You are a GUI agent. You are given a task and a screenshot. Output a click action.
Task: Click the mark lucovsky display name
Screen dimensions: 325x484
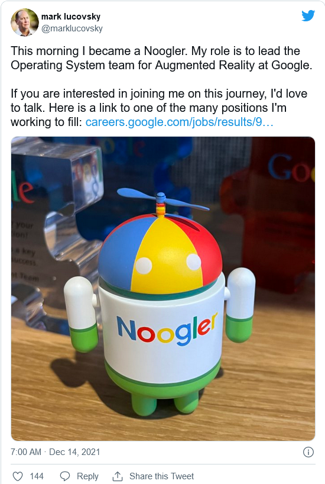pos(71,17)
